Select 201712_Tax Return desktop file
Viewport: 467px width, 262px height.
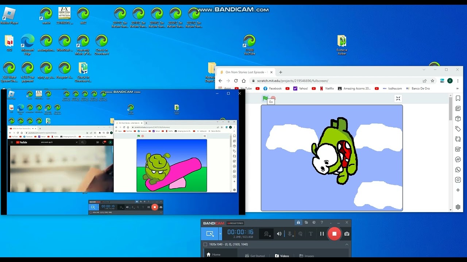tap(120, 18)
